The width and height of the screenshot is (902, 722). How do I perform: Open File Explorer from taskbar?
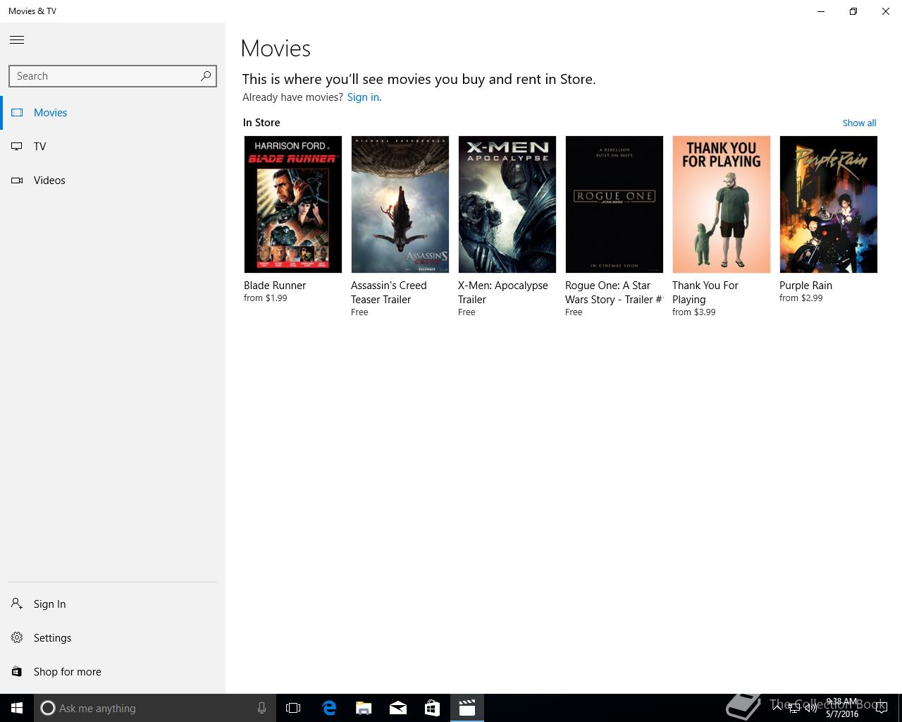point(364,708)
